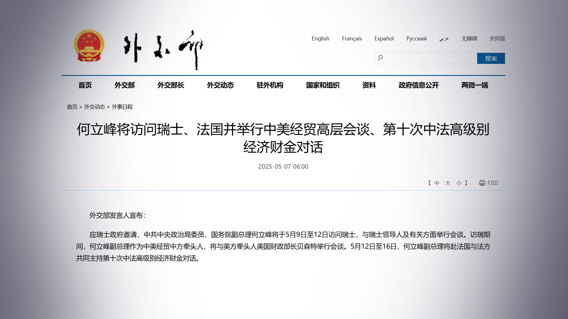Go to 首页 in main navigation

click(85, 85)
